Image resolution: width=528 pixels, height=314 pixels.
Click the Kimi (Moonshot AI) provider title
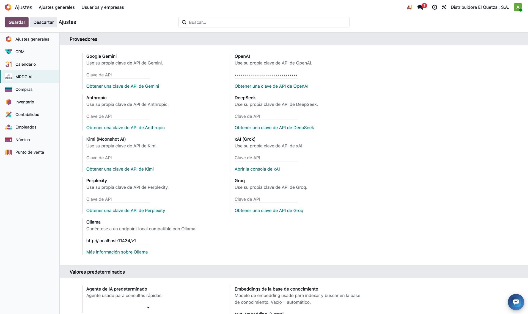click(106, 139)
